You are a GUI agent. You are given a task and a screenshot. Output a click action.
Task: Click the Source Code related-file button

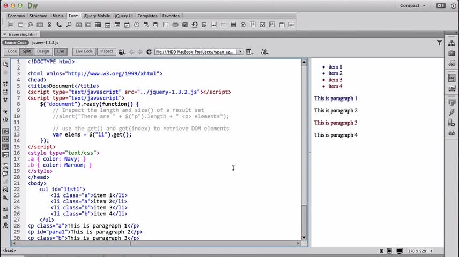tap(16, 43)
